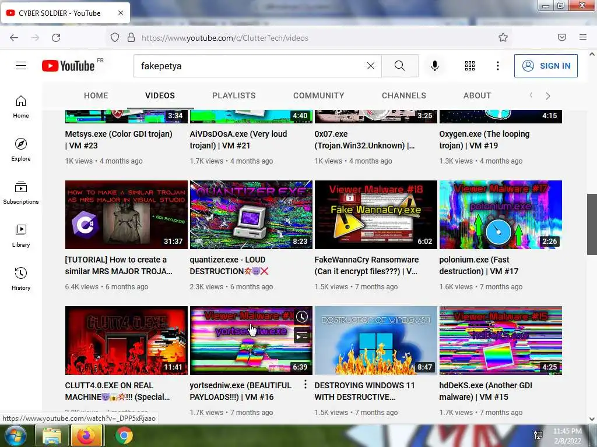Click the quantizer.exe video thumbnail
597x447 pixels.
251,215
